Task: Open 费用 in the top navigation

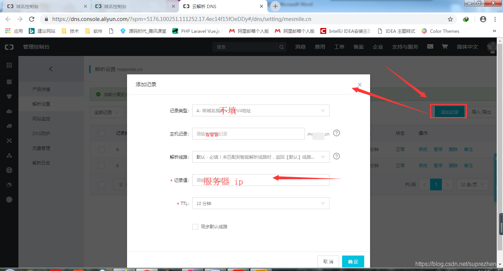Action: 320,47
